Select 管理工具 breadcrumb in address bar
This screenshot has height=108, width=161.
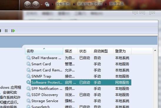pos(117,4)
